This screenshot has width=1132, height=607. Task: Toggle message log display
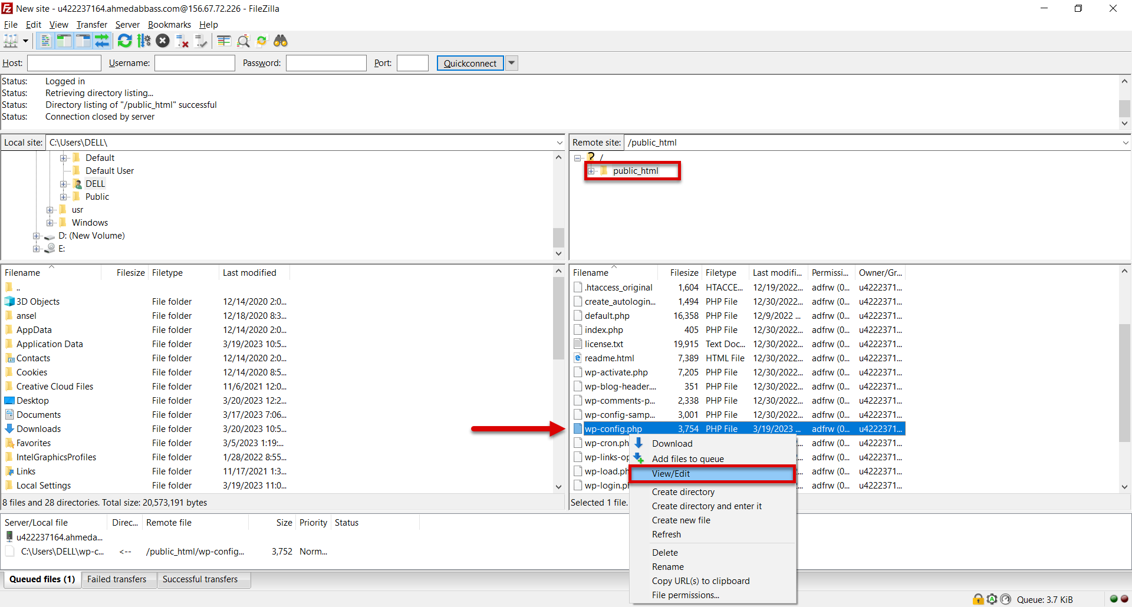(x=45, y=41)
